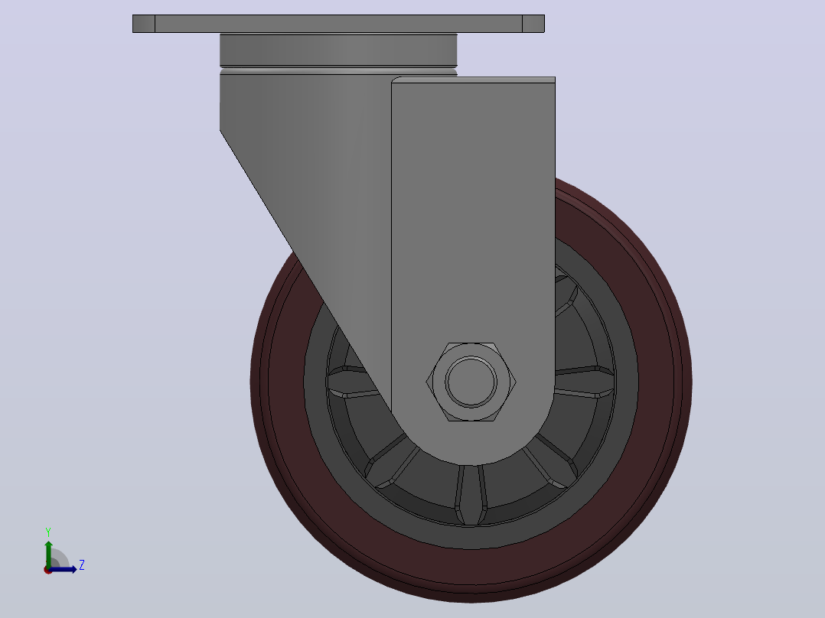
Task: Select the bottom vertical spoke rib of hub
Action: click(471, 494)
